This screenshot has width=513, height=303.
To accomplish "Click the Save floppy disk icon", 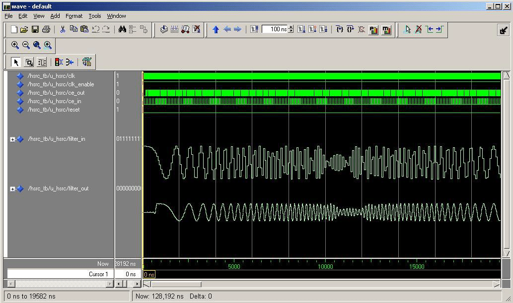I will (35, 29).
